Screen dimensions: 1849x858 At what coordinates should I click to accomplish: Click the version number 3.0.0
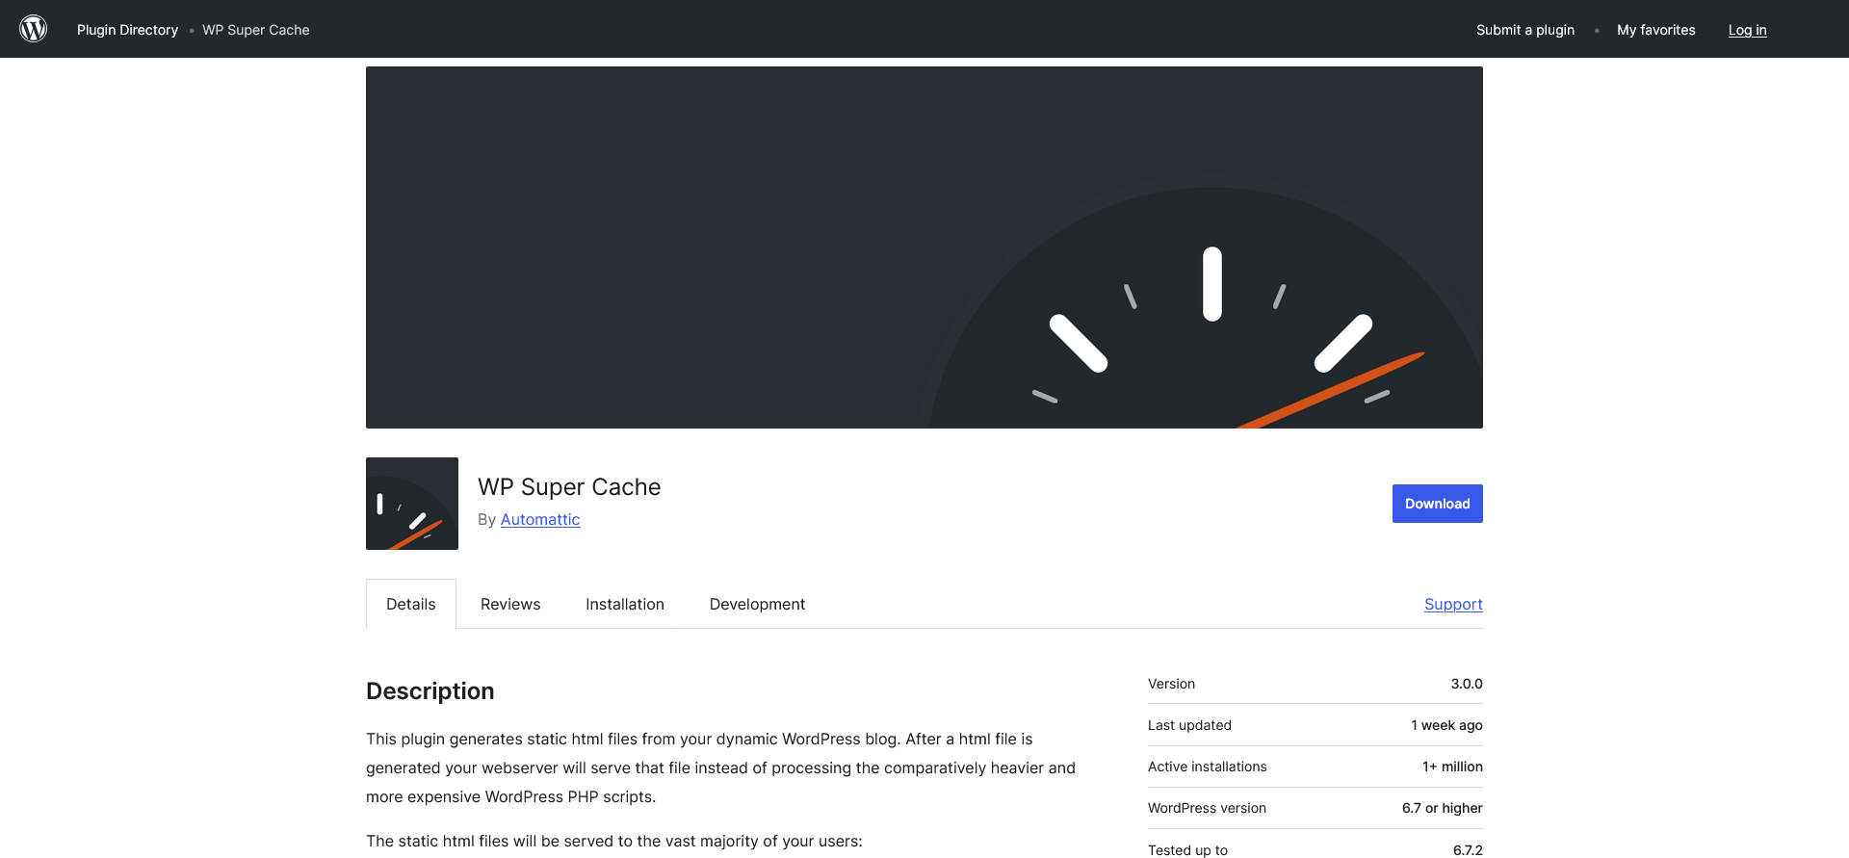[1466, 684]
